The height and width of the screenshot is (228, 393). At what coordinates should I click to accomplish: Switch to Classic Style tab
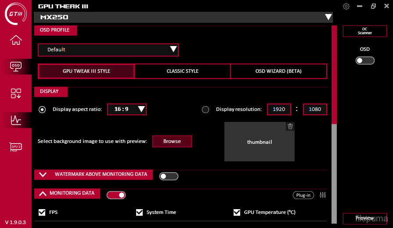[182, 71]
